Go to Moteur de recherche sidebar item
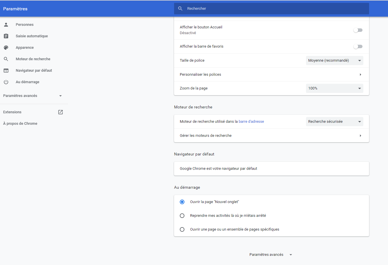 (x=33, y=59)
